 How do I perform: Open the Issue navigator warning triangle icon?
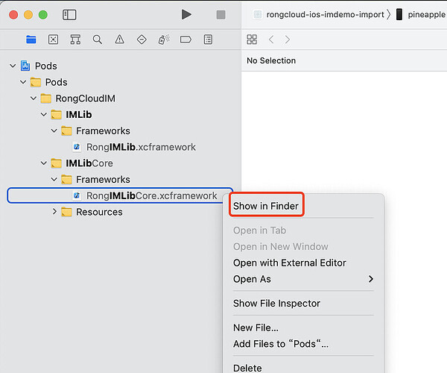(119, 40)
